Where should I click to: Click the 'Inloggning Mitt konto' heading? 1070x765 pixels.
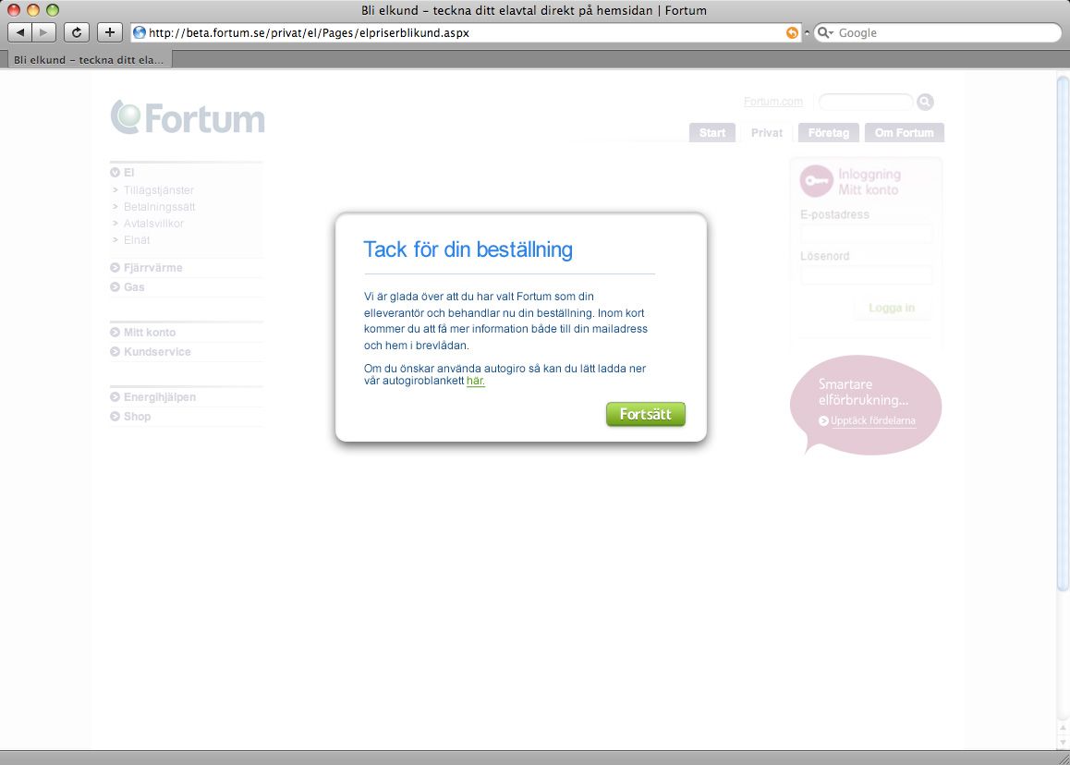(869, 182)
